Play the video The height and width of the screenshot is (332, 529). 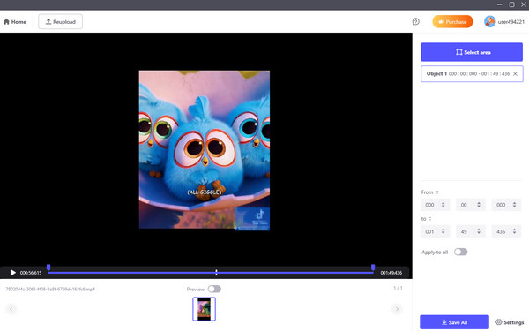point(13,273)
